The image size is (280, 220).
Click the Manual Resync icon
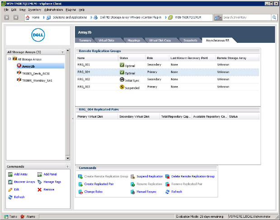click(x=133, y=192)
